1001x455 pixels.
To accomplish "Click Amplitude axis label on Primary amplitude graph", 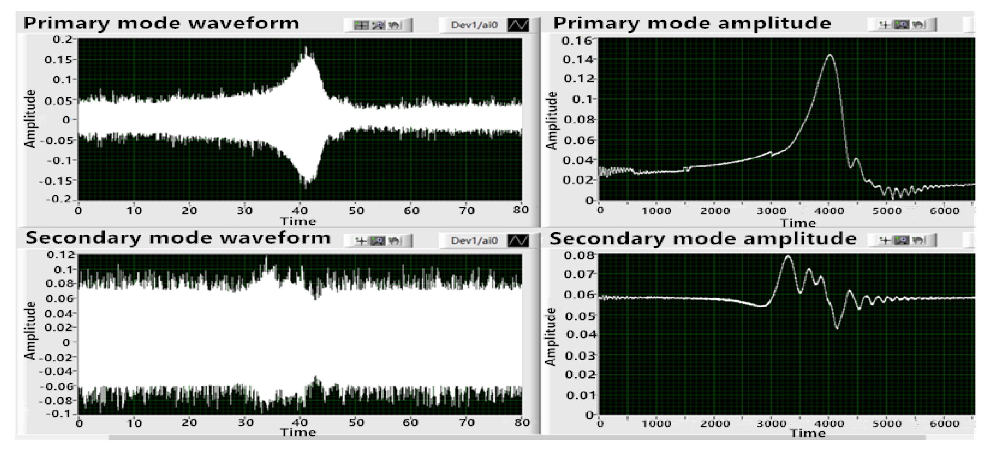I will click(552, 121).
